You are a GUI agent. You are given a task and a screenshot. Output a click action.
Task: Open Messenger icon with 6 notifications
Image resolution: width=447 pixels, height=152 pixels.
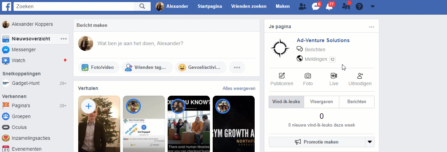tap(316, 6)
